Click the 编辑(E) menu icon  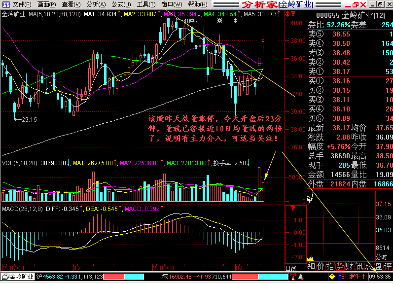click(x=45, y=4)
